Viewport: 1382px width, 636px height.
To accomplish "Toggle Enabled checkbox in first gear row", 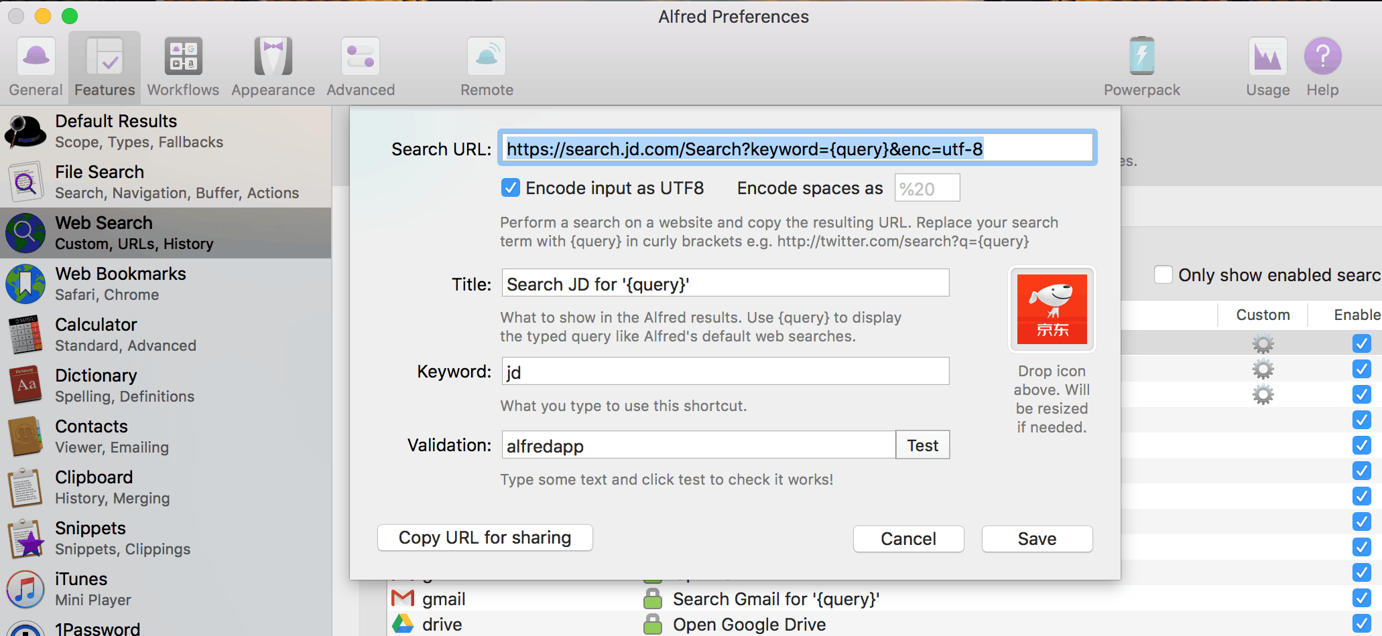I will [x=1361, y=343].
